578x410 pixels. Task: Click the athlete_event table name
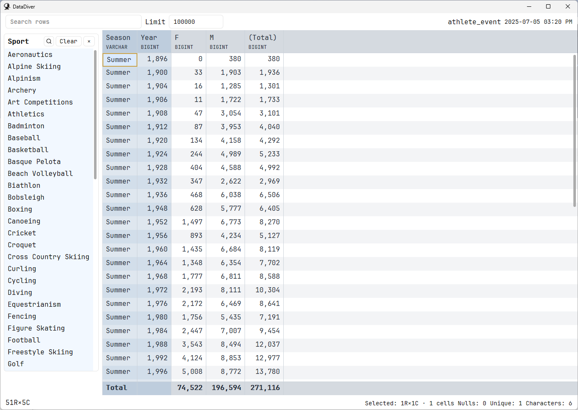pos(474,22)
